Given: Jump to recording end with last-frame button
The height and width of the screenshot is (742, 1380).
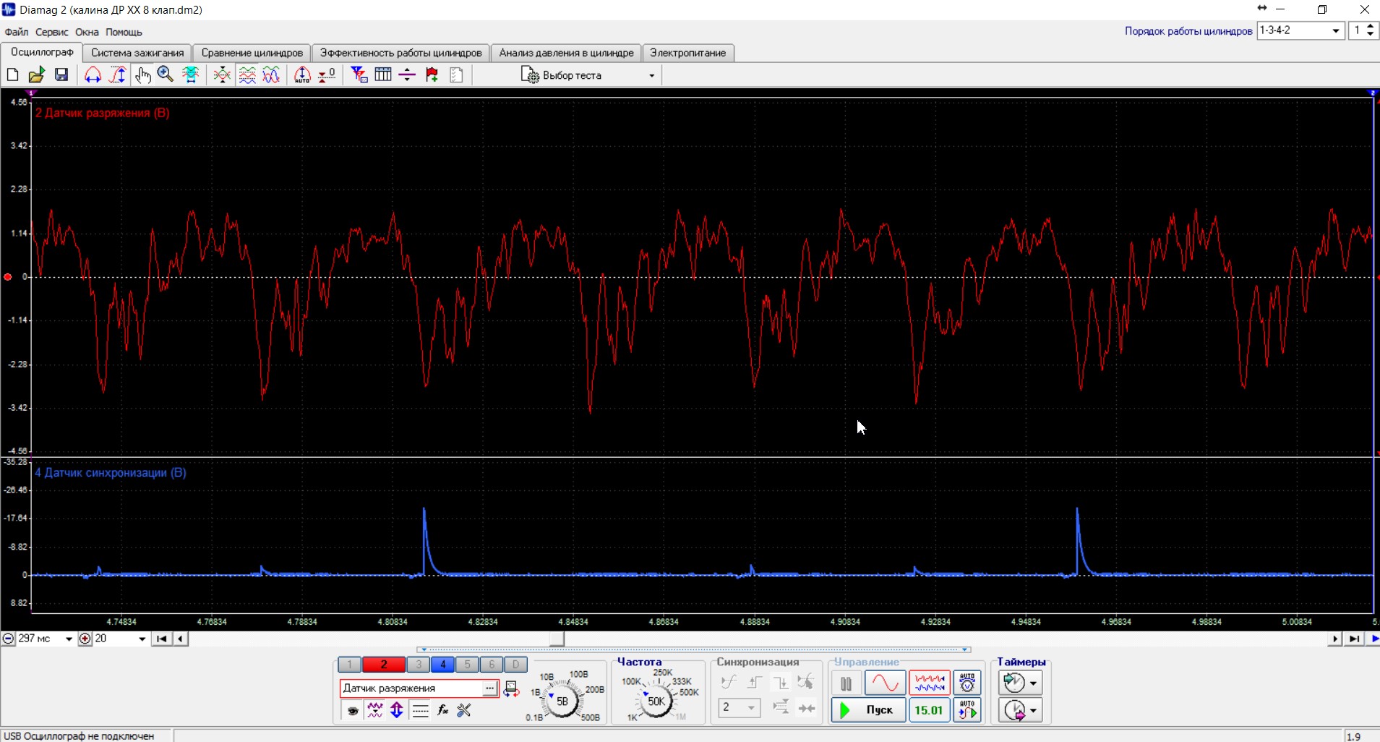Looking at the screenshot, I should tap(1354, 639).
